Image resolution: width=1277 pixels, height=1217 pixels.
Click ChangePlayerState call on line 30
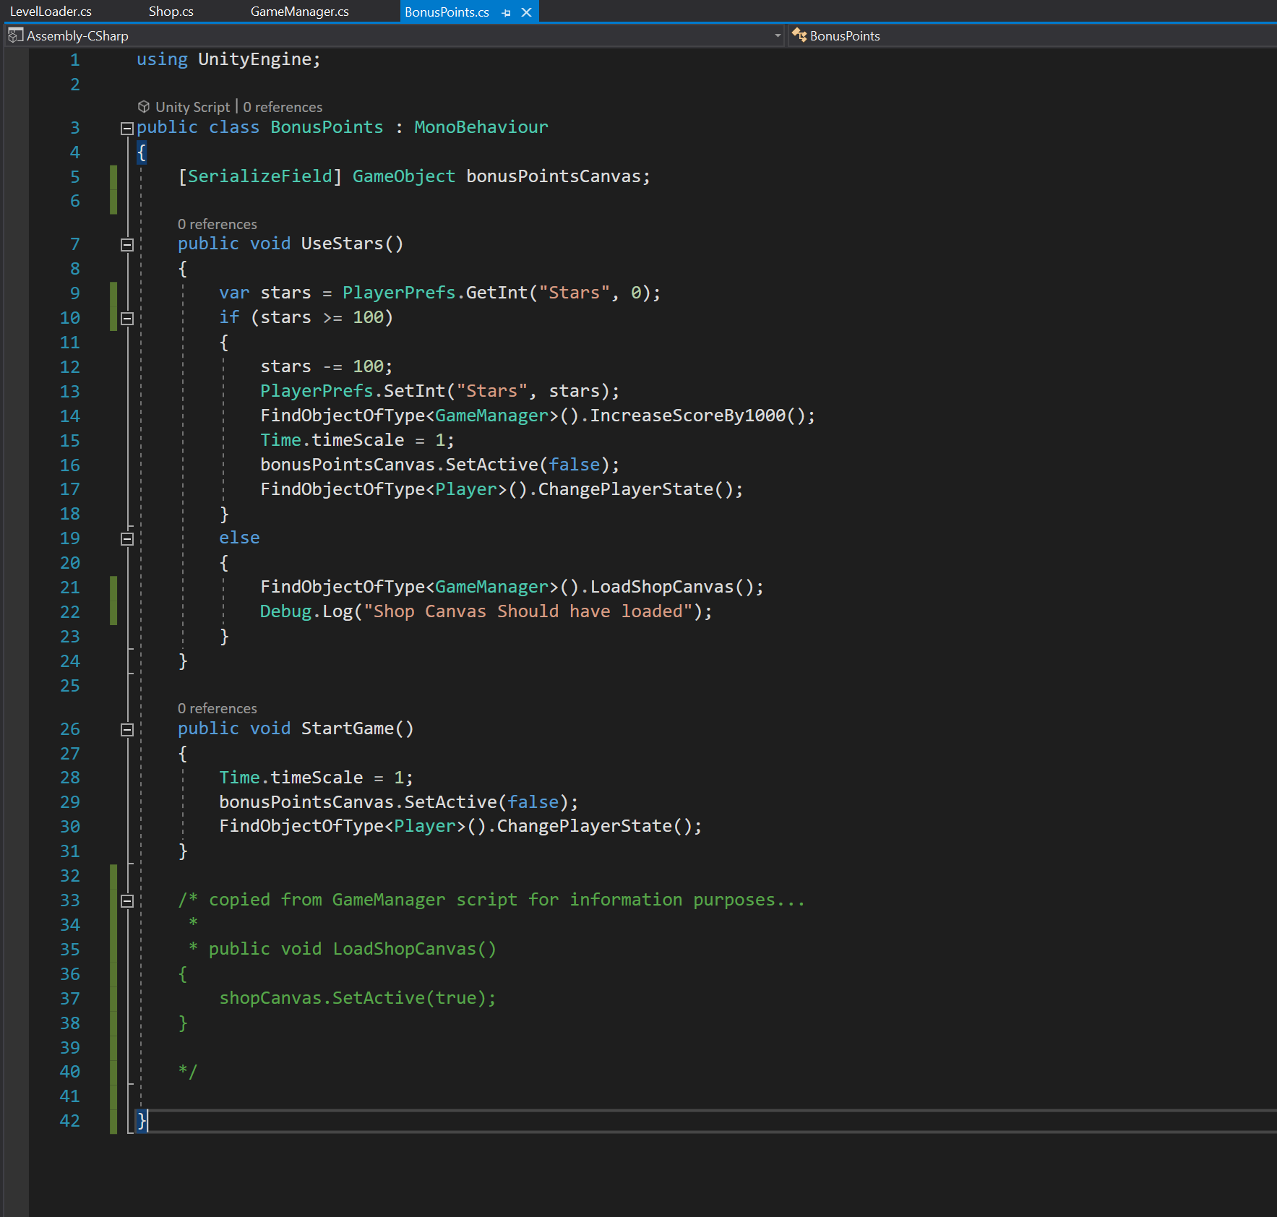point(584,826)
